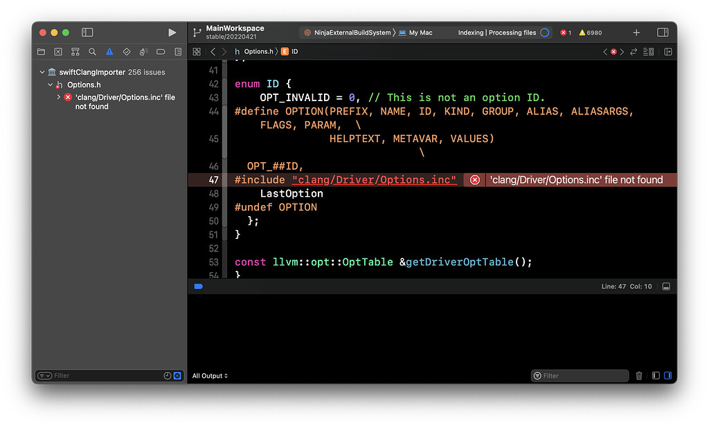Viewport: 709px width, 426px height.
Task: Collapse the Options.h tree item
Action: pos(51,85)
